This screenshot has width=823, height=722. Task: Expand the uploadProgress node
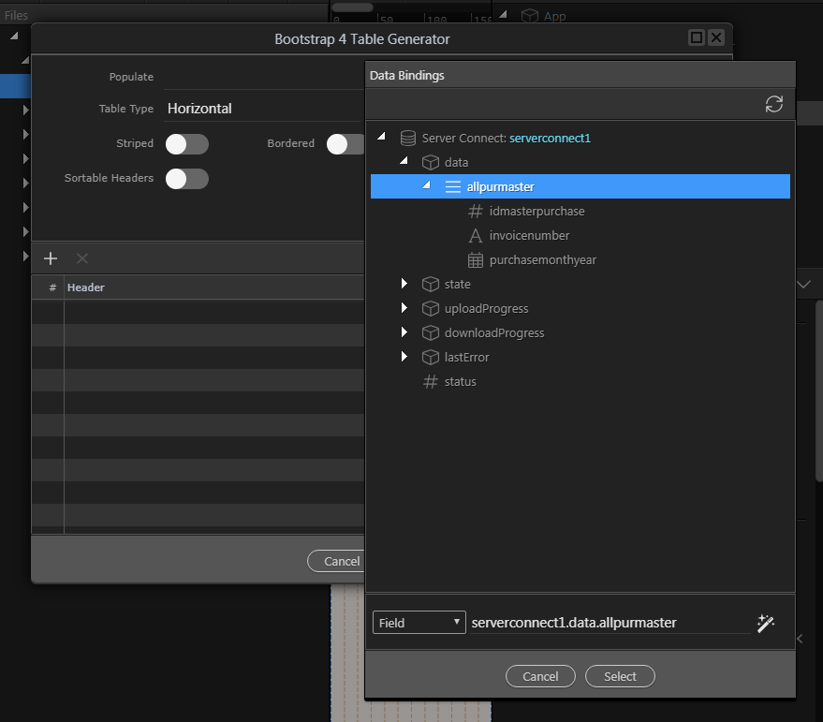point(404,308)
